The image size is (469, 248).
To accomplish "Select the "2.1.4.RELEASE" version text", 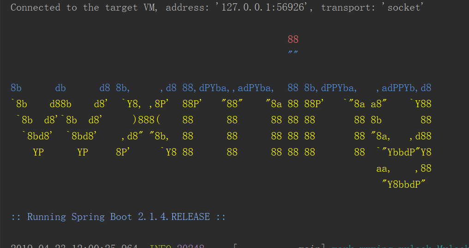I will (174, 217).
